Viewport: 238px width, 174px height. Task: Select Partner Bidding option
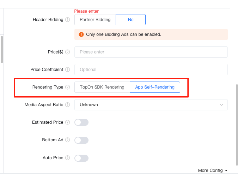click(95, 20)
